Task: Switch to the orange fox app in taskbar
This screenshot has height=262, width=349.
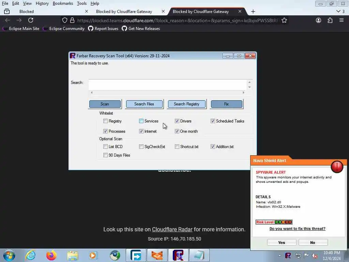Action: tap(157, 255)
